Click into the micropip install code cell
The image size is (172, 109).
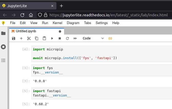102,54
